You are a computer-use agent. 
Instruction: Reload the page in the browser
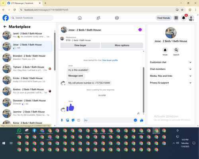(x=15, y=10)
